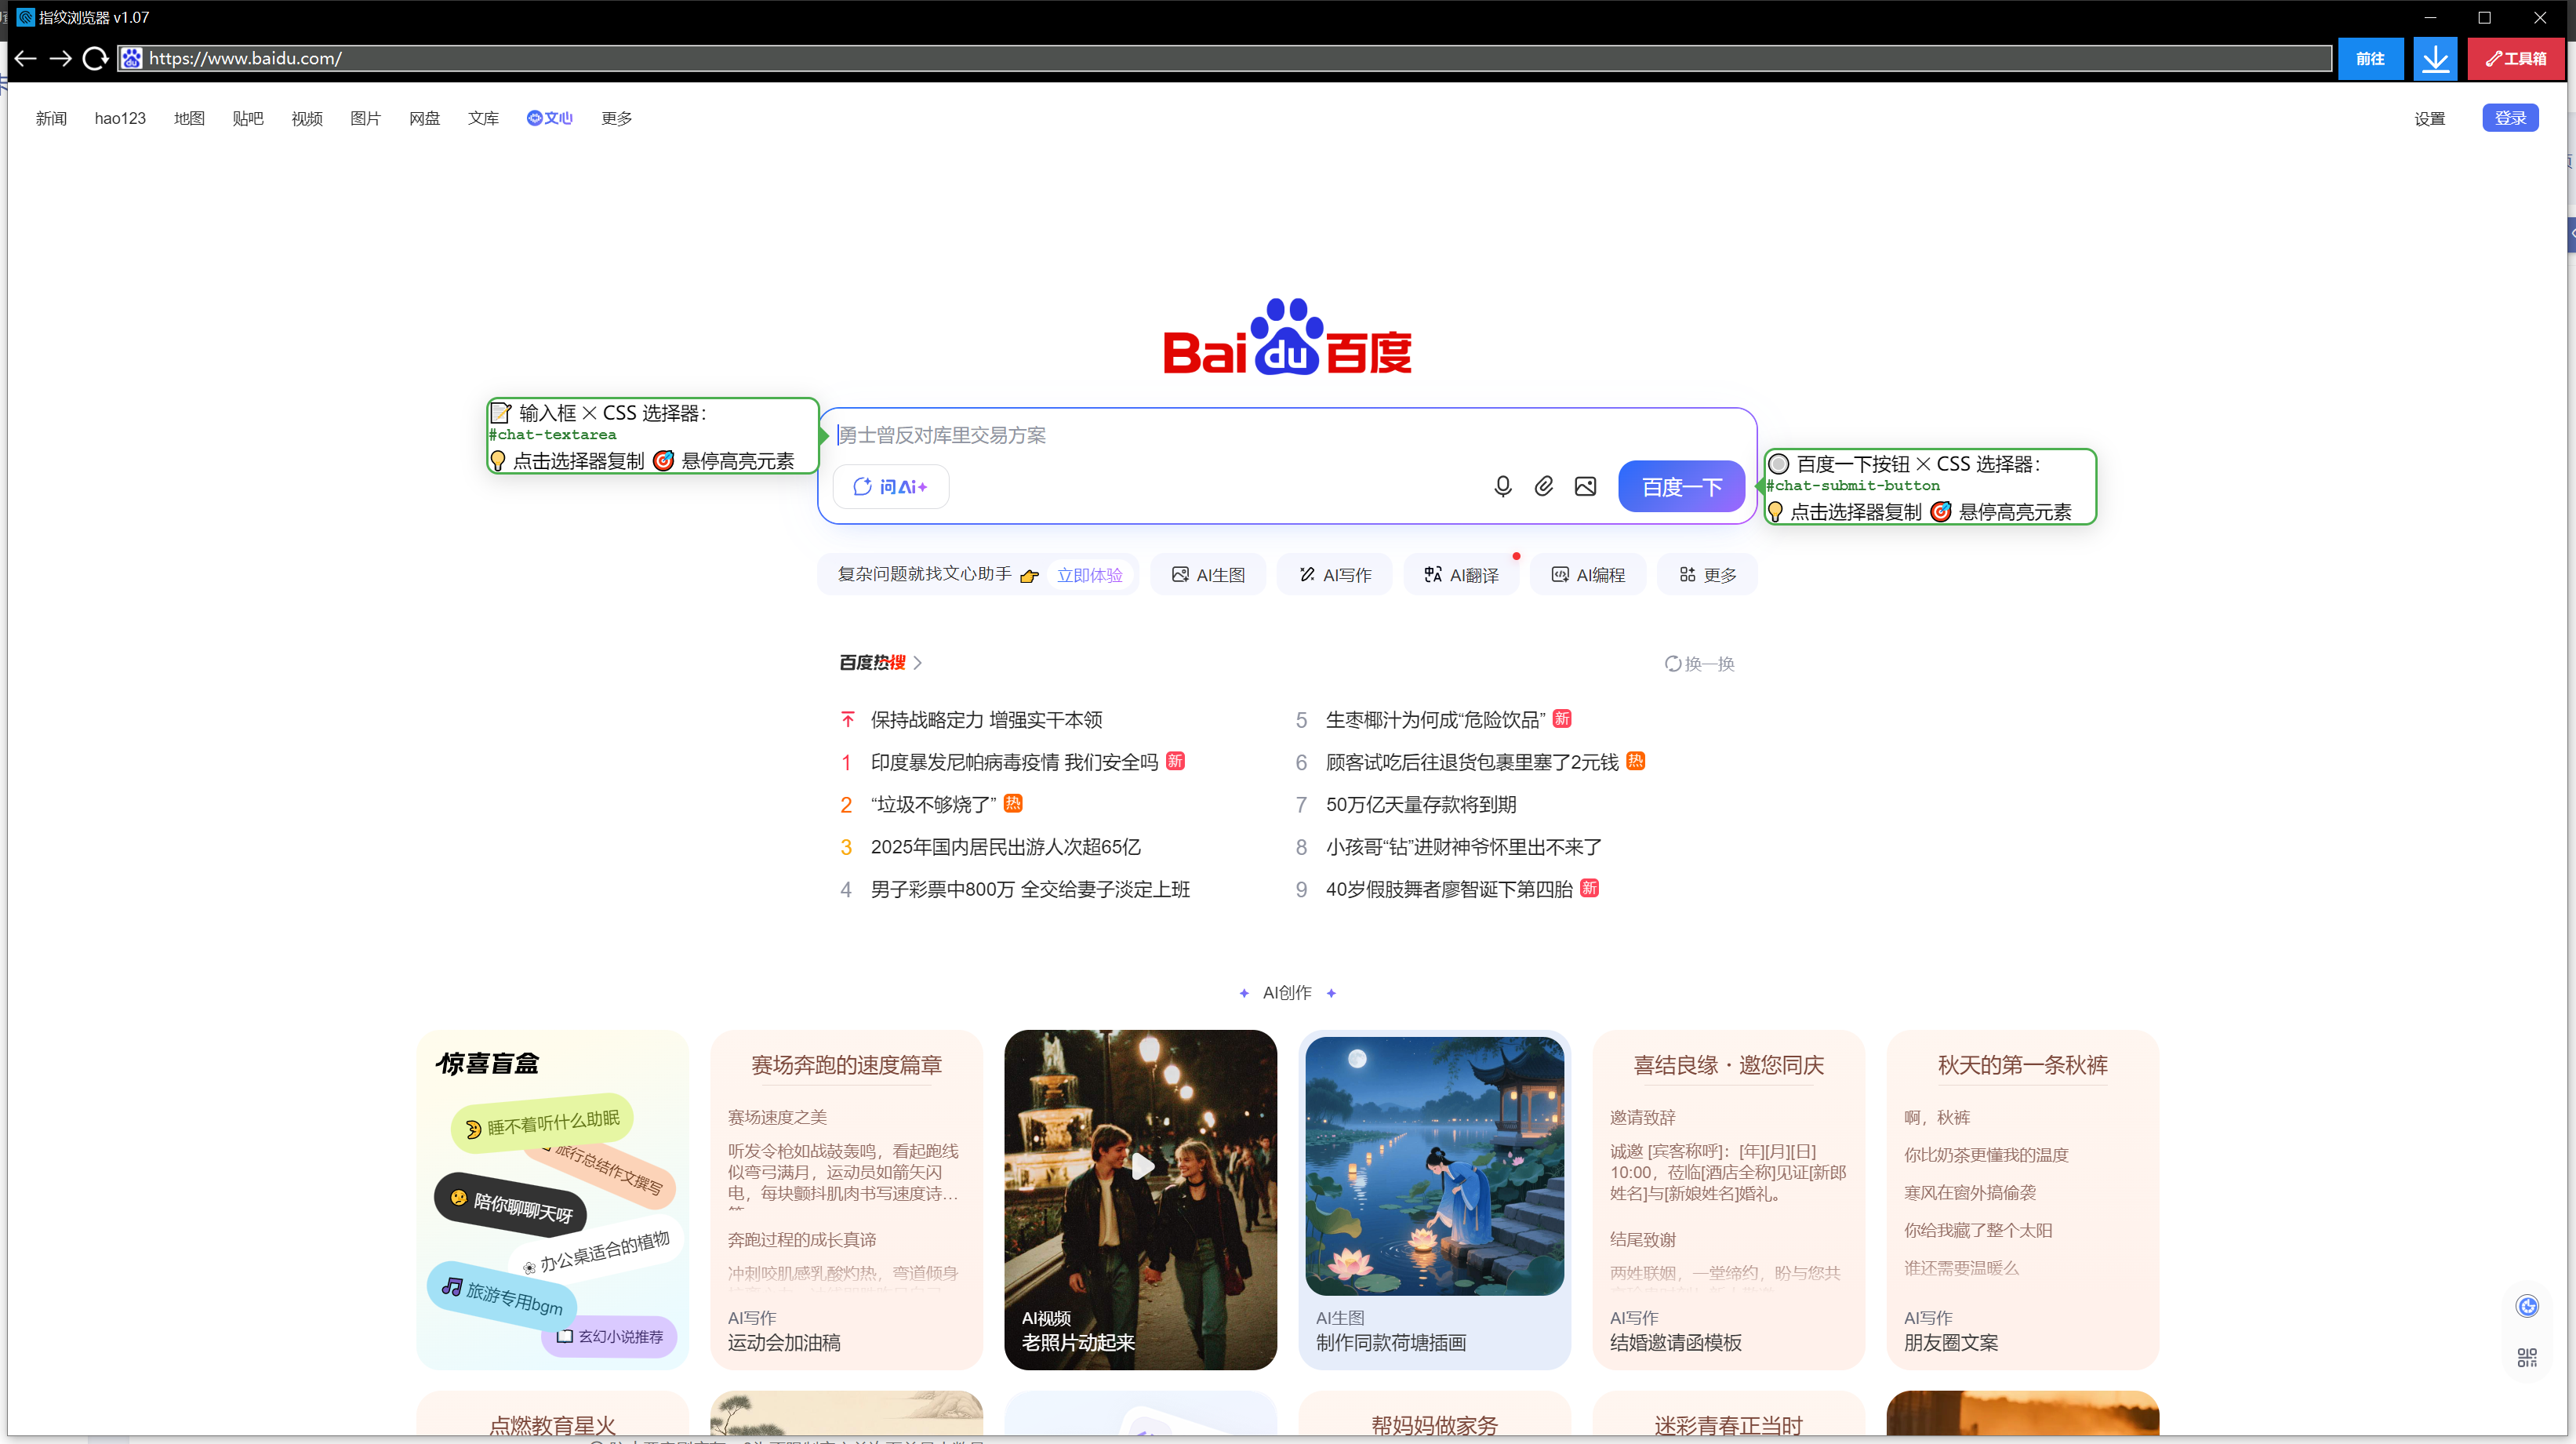Click the browser back arrow

pos(26,58)
